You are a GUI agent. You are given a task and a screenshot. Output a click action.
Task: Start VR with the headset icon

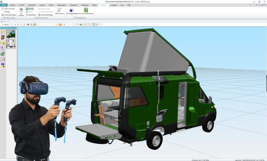coord(21,12)
